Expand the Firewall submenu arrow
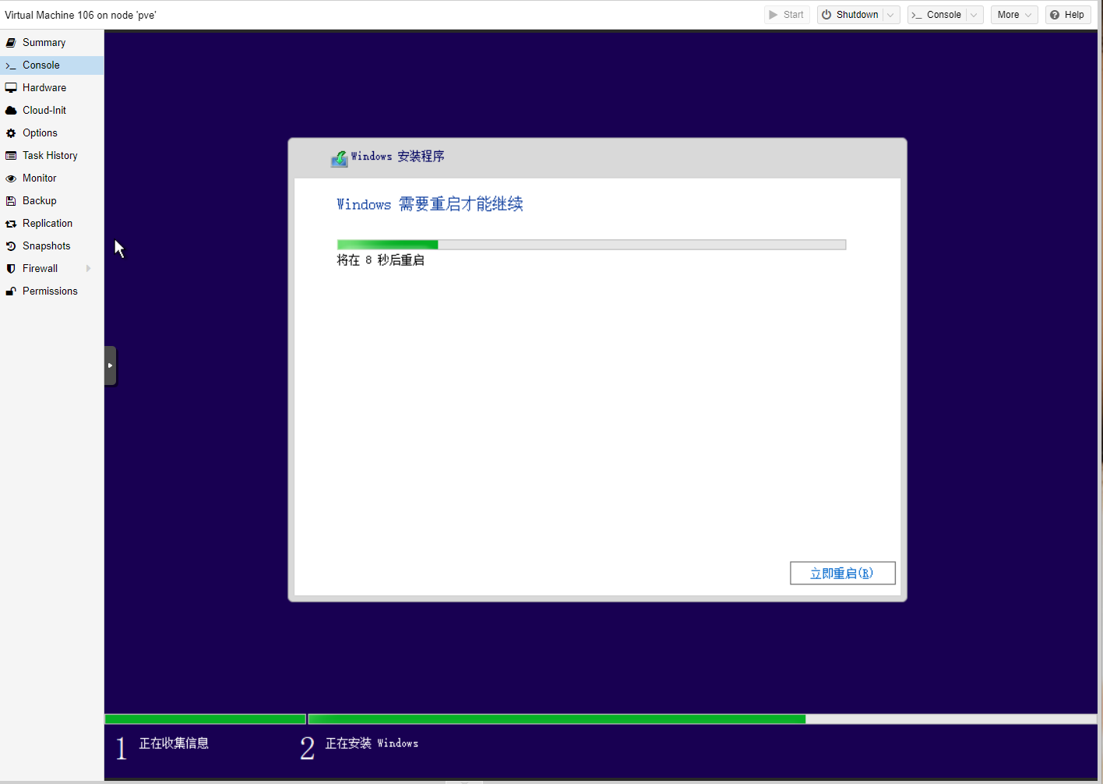 tap(88, 269)
